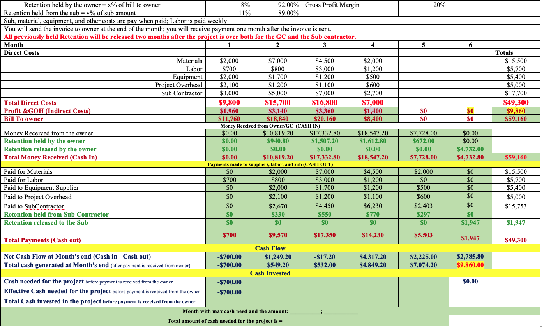The width and height of the screenshot is (544, 327).
Task: Click Paid to SubContractor month 2 $2,670
Action: (277, 206)
